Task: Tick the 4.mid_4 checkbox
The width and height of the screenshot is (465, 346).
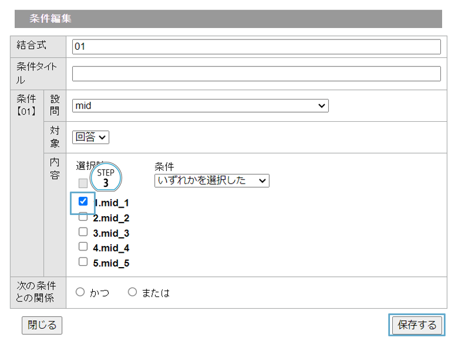Action: tap(83, 247)
